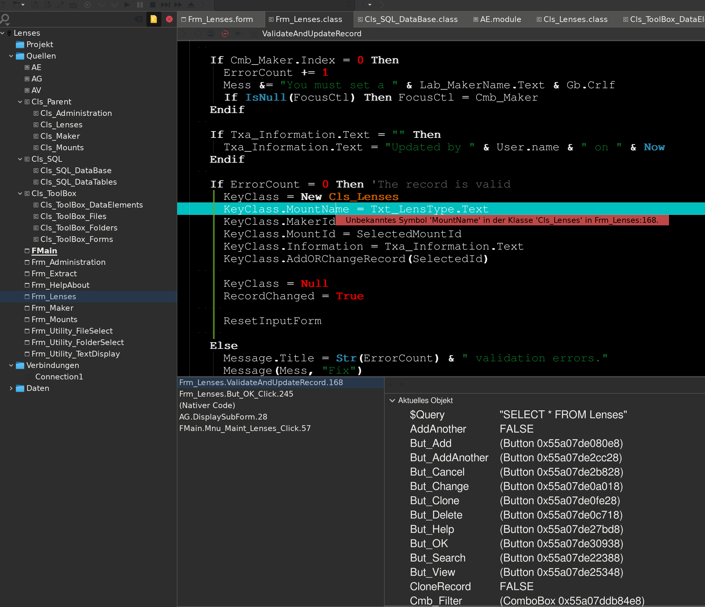Click the step forward debugger icon

click(x=166, y=5)
